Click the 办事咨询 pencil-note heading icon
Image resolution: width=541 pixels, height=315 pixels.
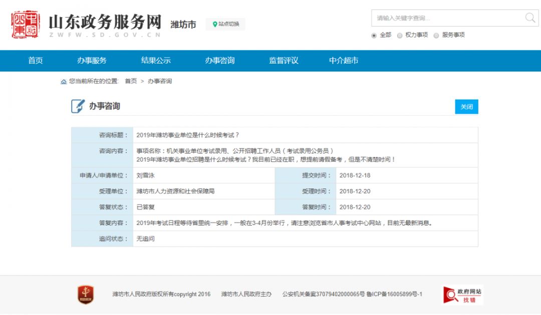click(78, 106)
